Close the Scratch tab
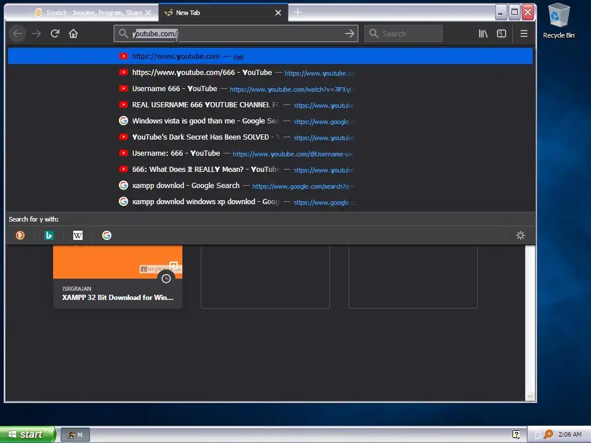This screenshot has width=591, height=443. tap(148, 13)
